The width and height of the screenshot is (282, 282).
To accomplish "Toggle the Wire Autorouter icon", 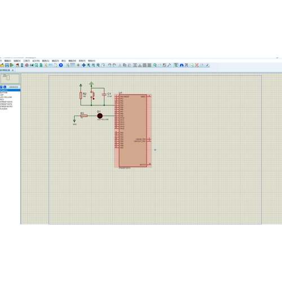I will 176,65.
